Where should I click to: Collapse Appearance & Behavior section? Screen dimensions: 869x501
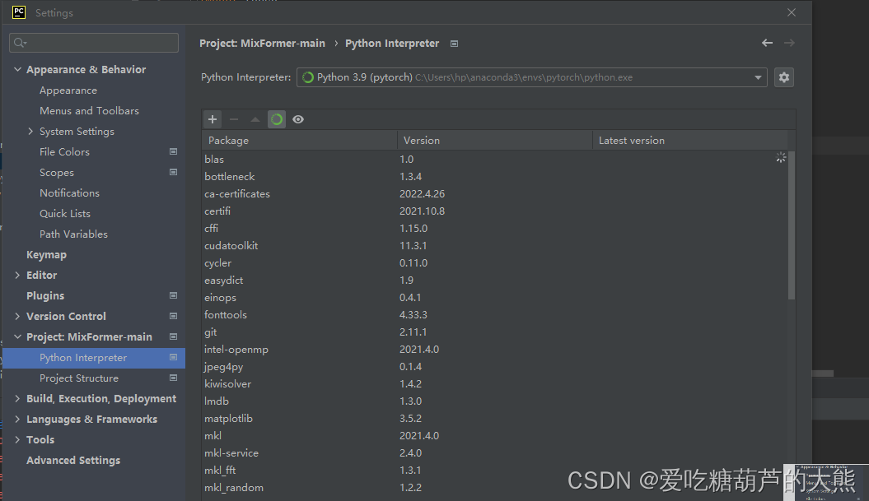click(17, 70)
